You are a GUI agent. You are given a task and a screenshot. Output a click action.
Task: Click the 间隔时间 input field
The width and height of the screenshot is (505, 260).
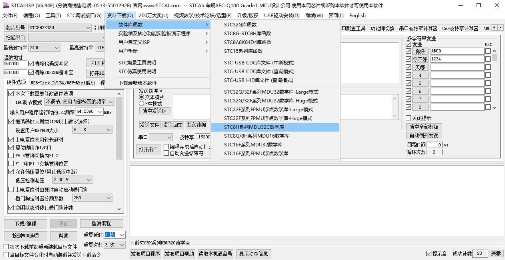(435, 145)
